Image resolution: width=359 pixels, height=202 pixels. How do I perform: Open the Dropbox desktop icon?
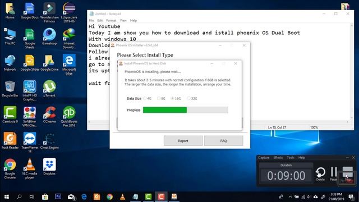click(49, 167)
